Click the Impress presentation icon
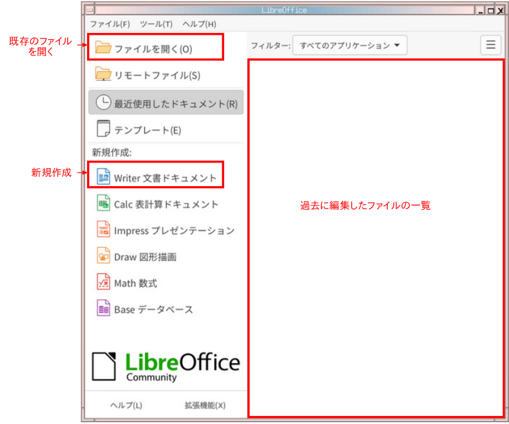The height and width of the screenshot is (424, 509). click(x=103, y=229)
